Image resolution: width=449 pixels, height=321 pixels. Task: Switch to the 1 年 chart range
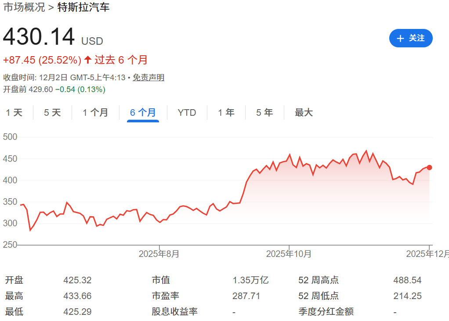(x=226, y=112)
